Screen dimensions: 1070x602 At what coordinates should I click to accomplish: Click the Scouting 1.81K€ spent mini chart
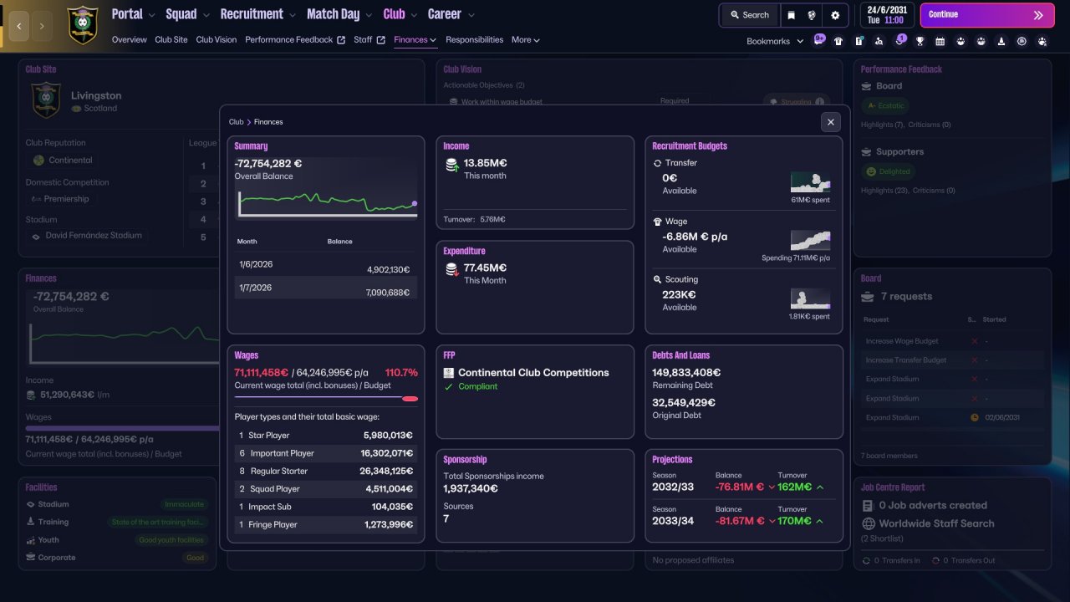(x=810, y=298)
